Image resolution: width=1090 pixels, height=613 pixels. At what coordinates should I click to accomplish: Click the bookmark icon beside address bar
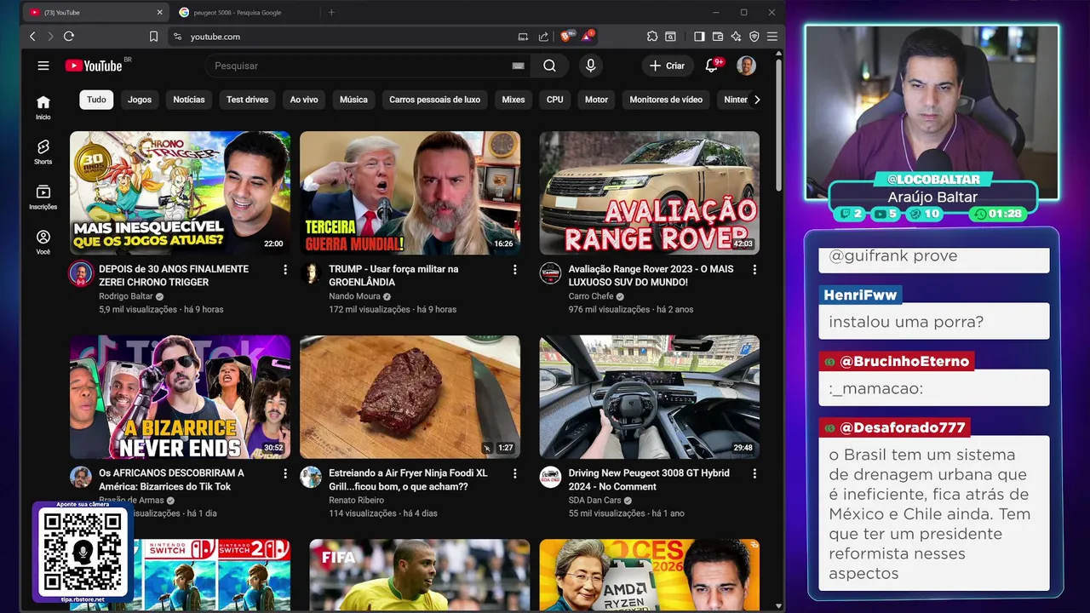coord(153,37)
